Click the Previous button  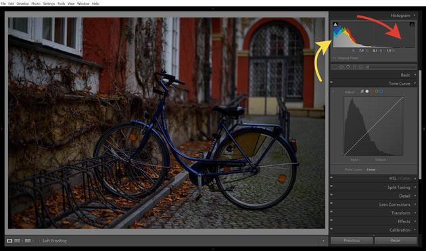[x=352, y=240]
